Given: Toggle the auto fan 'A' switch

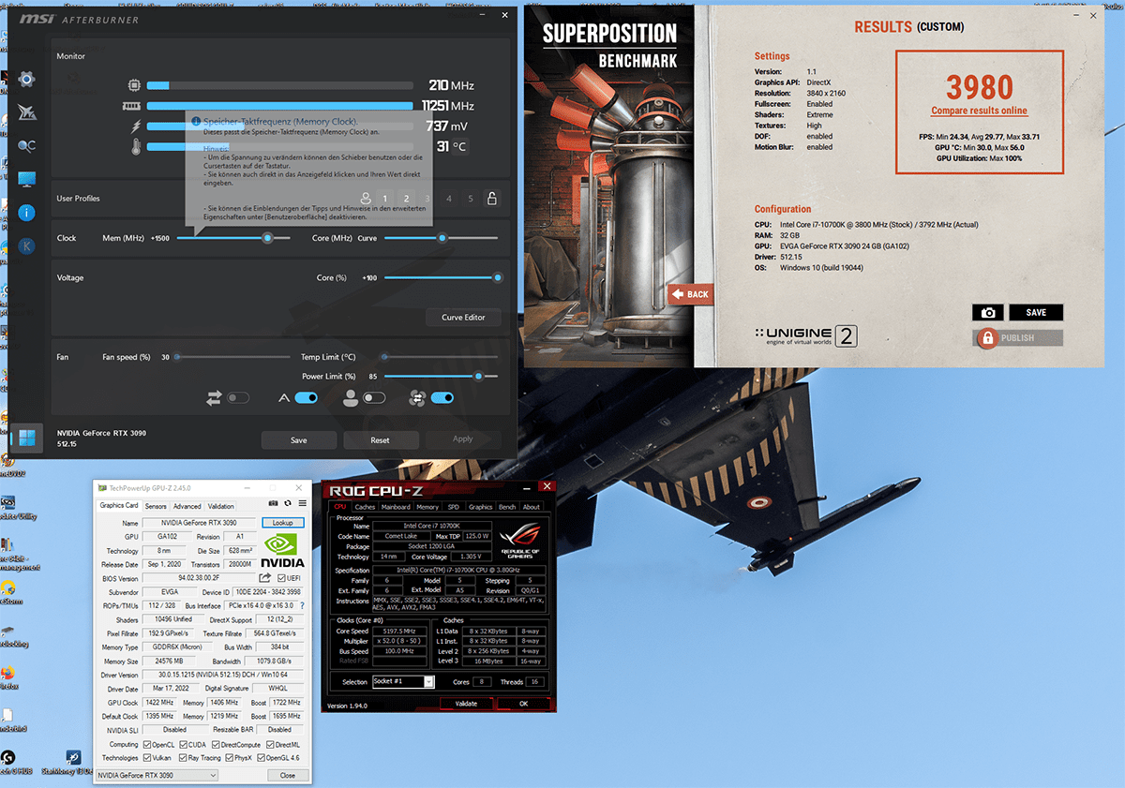Looking at the screenshot, I should (307, 398).
